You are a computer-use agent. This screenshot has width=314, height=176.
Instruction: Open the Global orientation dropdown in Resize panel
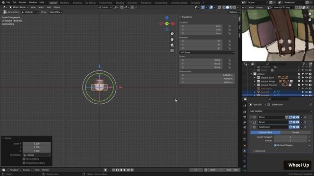(37, 155)
